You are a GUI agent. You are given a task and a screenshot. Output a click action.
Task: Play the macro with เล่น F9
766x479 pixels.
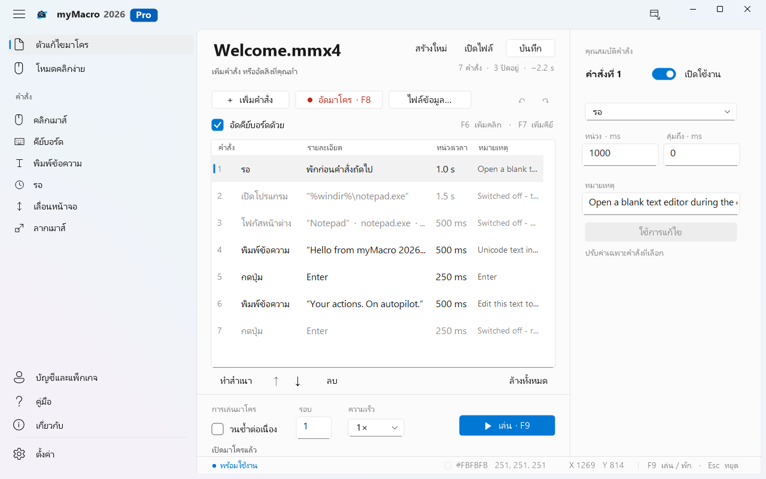coord(507,426)
